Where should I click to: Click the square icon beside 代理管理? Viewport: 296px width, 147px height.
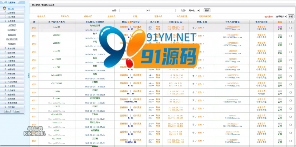click(5, 61)
